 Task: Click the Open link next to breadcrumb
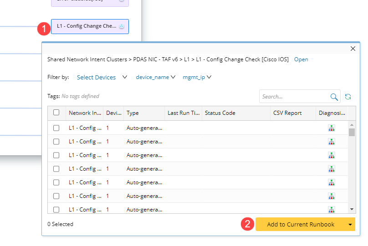point(301,59)
